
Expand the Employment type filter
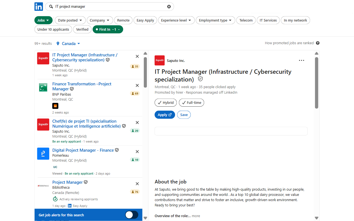[215, 20]
